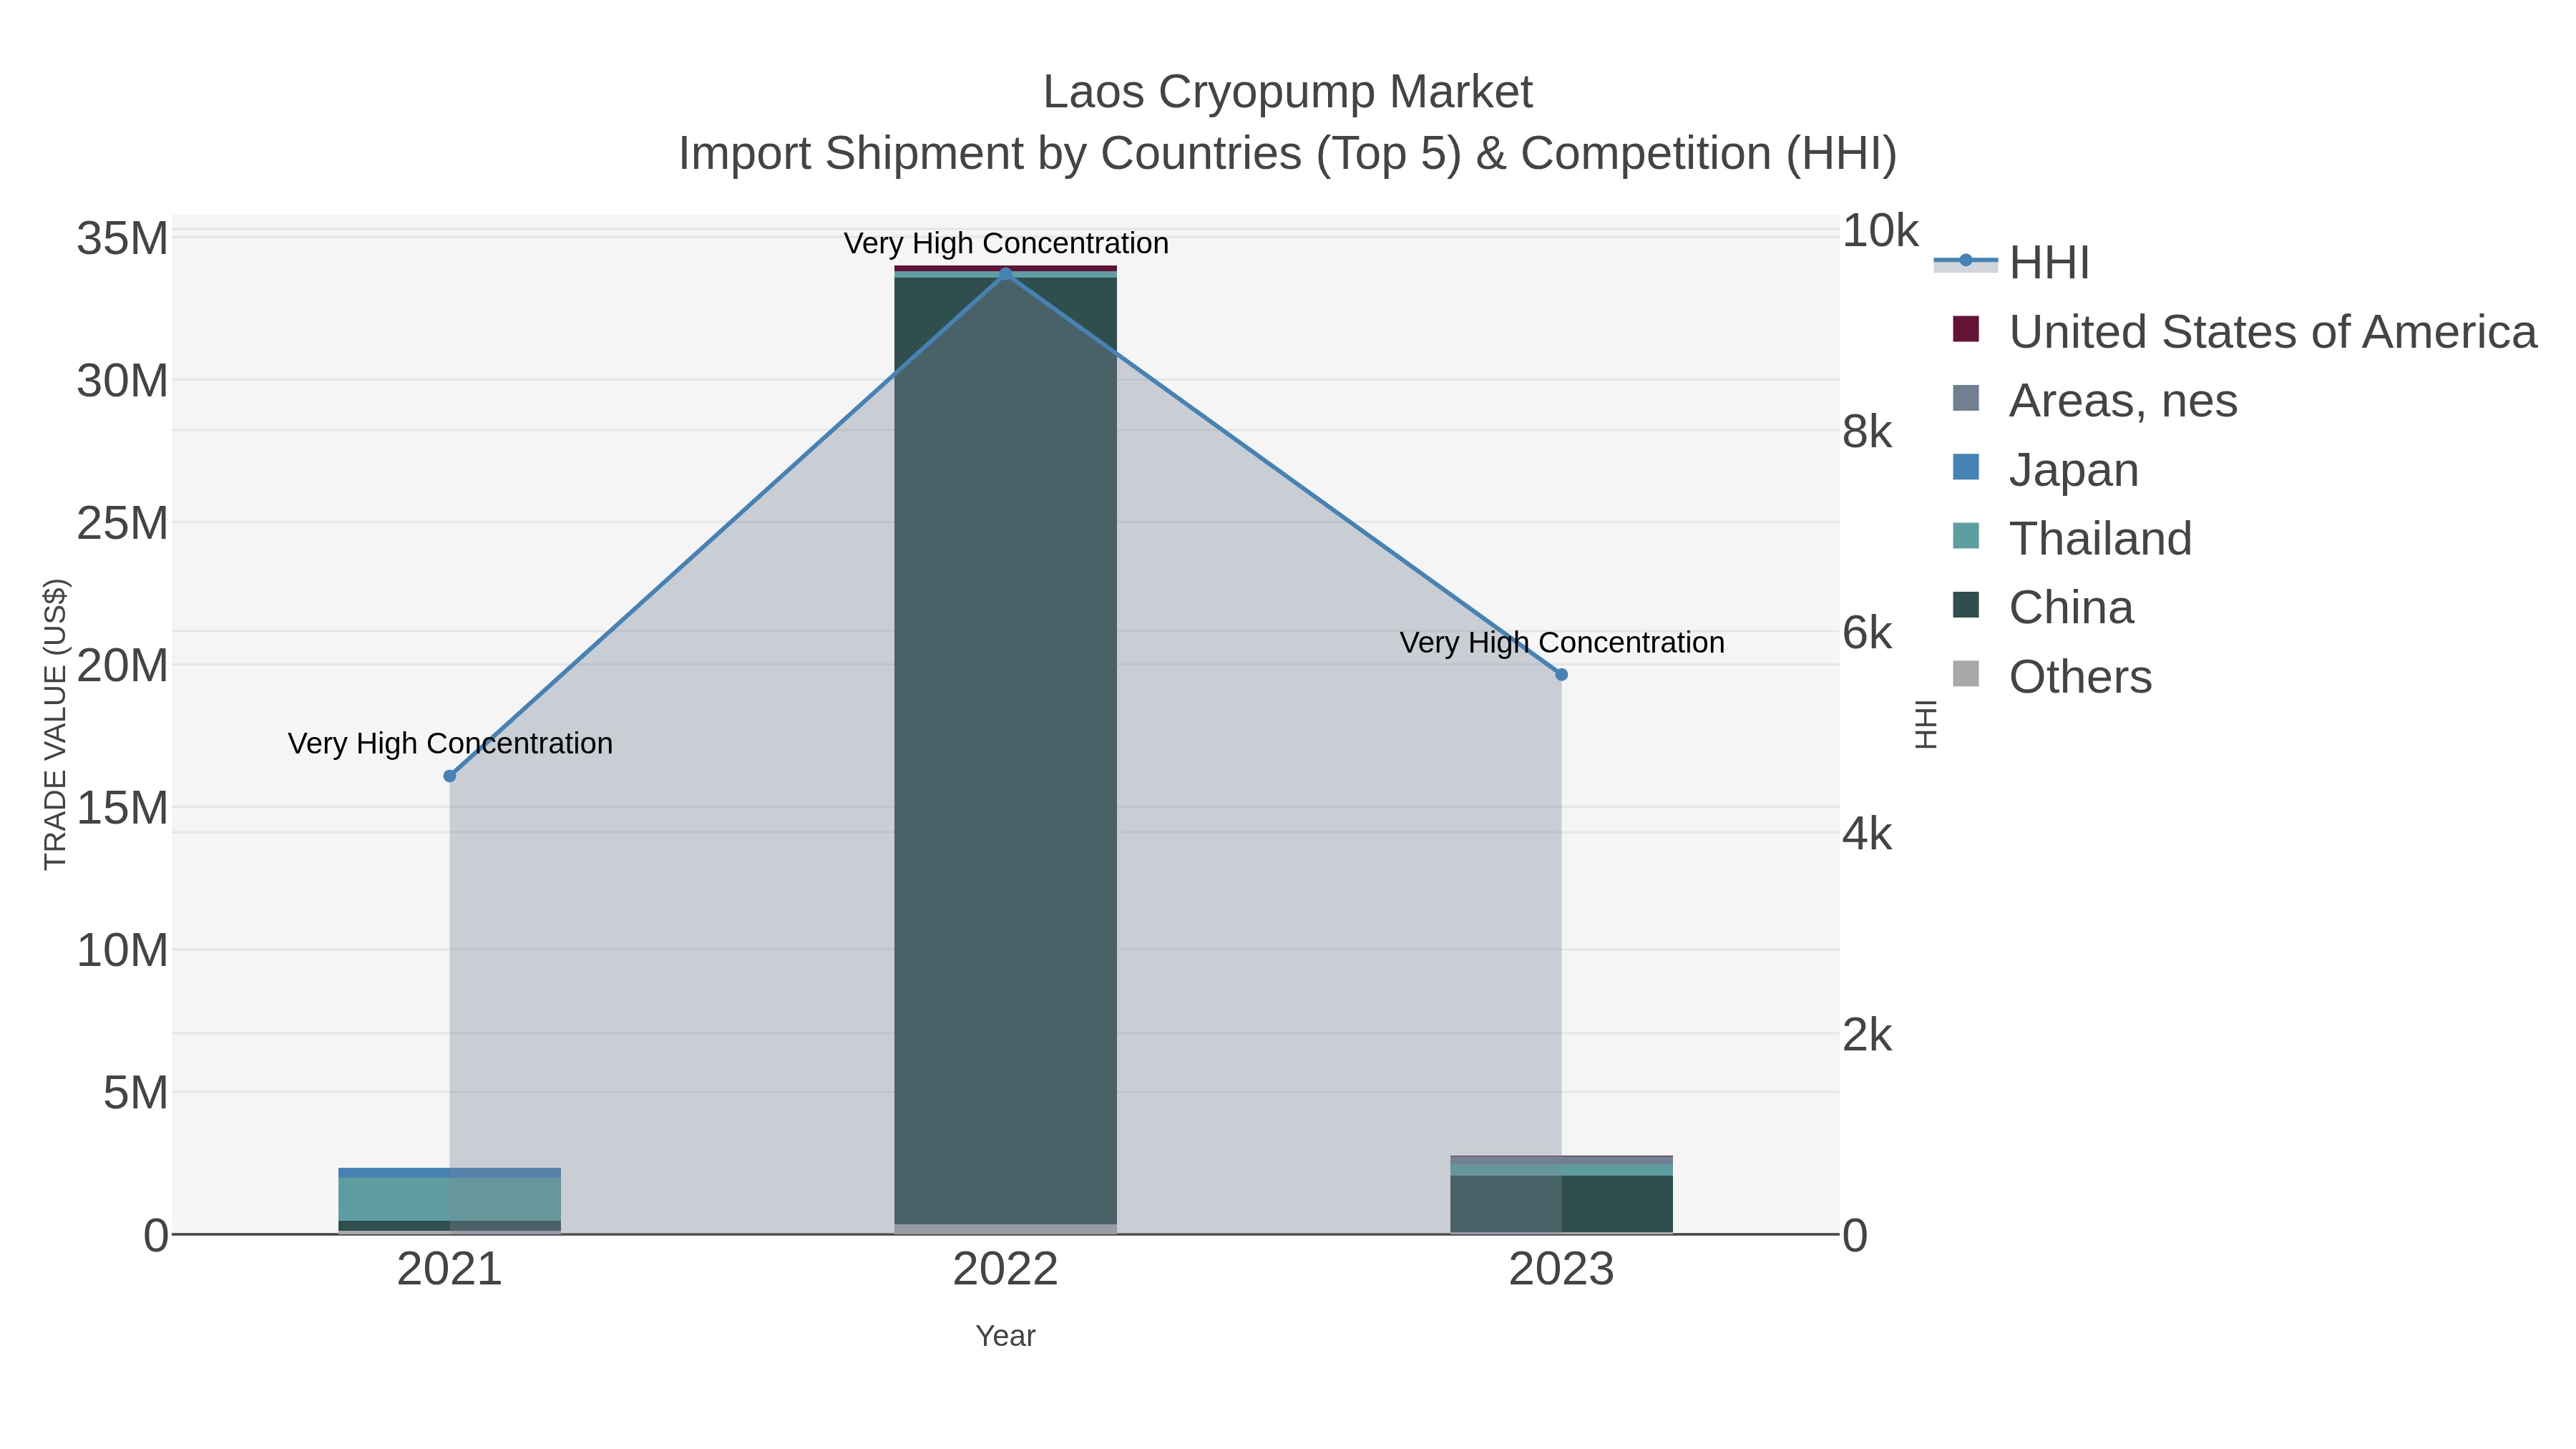Click the China bar segment for 2022
This screenshot has width=2576, height=1449.
click(x=1006, y=750)
